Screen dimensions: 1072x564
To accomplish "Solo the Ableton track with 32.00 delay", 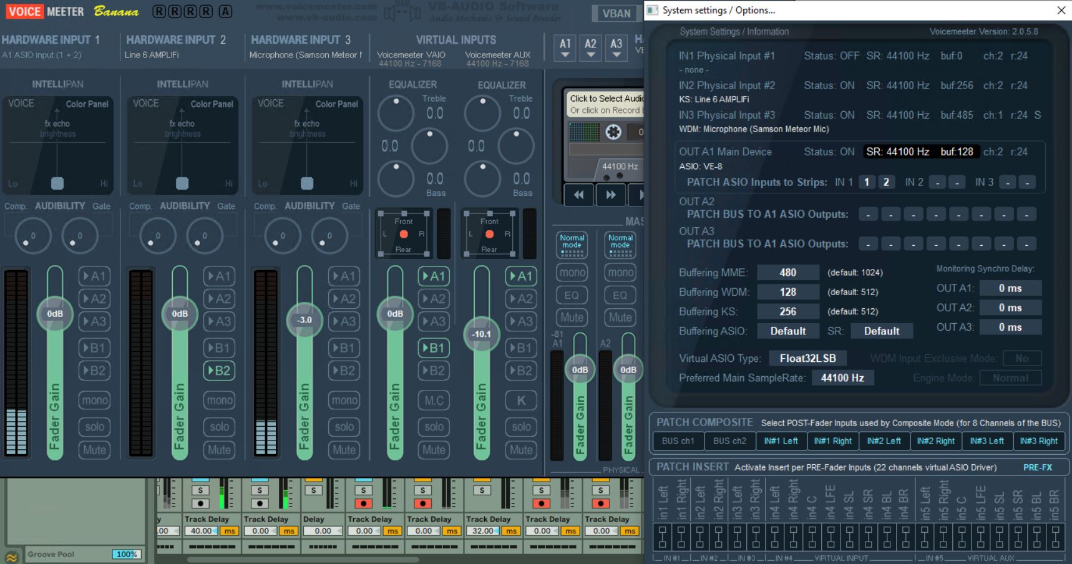I will [x=482, y=490].
